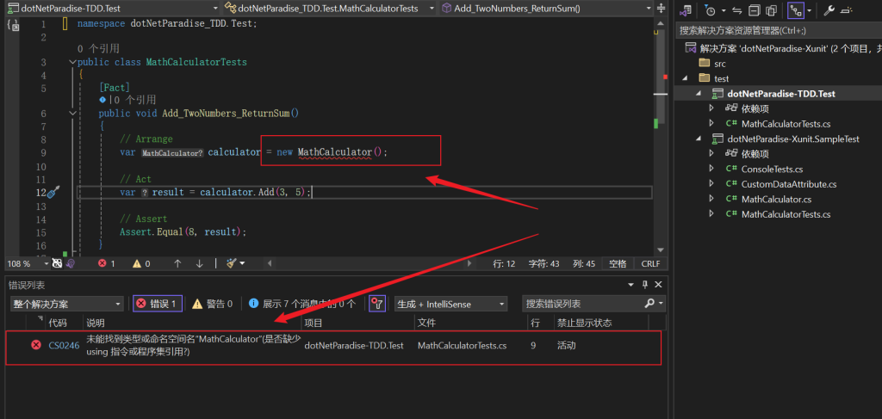Viewport: 882px width, 419px height.
Task: Expand MathCalculatorTests.cs under dotNetParadise-TDD.Test
Action: click(x=711, y=124)
